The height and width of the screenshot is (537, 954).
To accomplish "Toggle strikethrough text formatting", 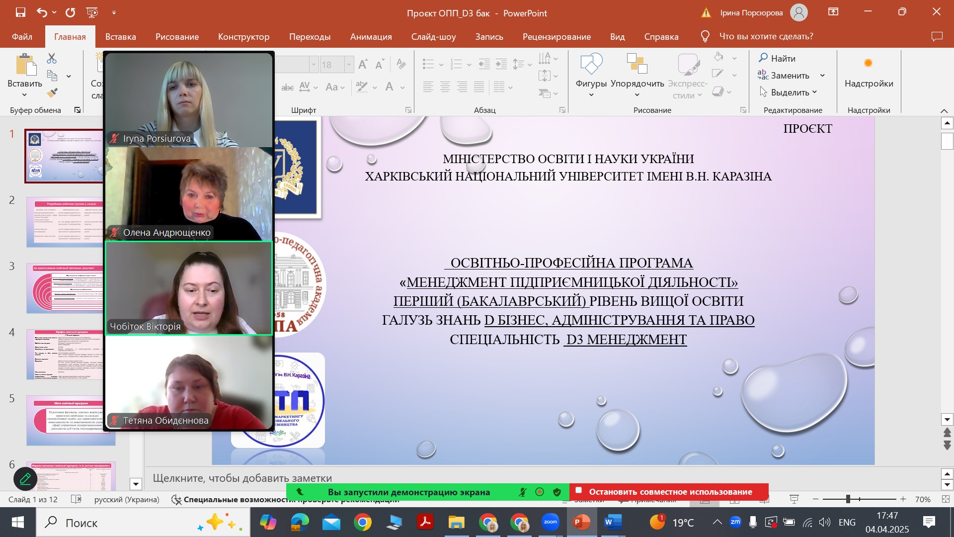I will click(x=287, y=88).
